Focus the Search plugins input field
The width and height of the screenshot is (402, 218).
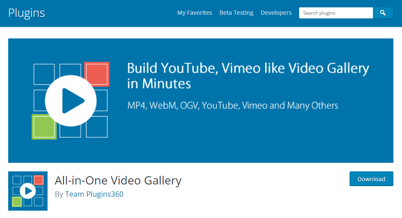coord(336,13)
